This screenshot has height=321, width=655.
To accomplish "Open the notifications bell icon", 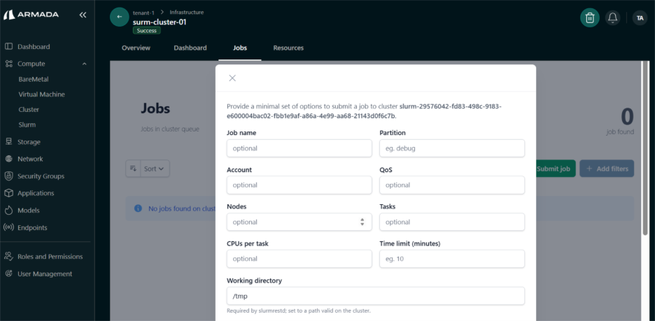I will (x=612, y=18).
